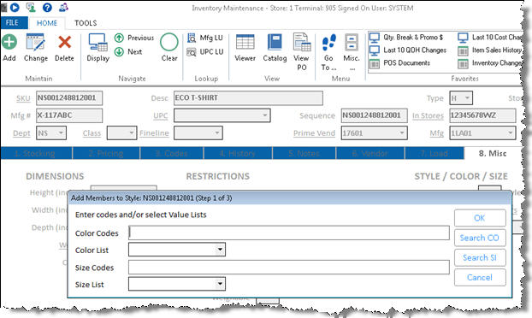
Task: Open the Mfg dropdown
Action: pyautogui.click(x=511, y=132)
